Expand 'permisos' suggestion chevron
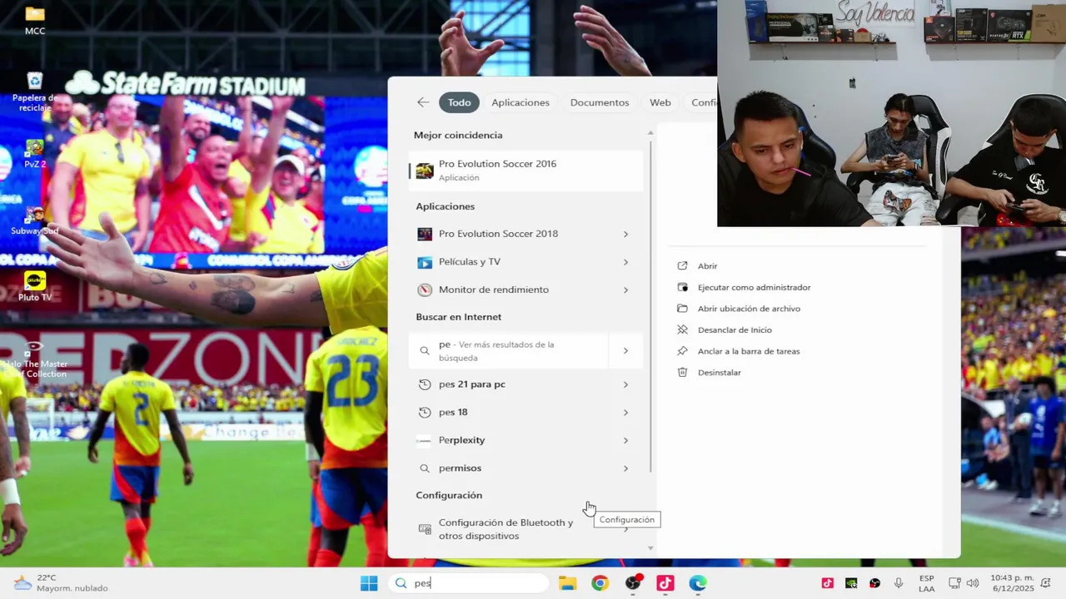The image size is (1066, 599). coord(625,468)
